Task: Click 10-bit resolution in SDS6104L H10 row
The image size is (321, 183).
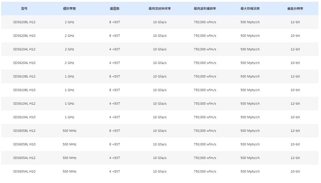Action: [x=295, y=117]
